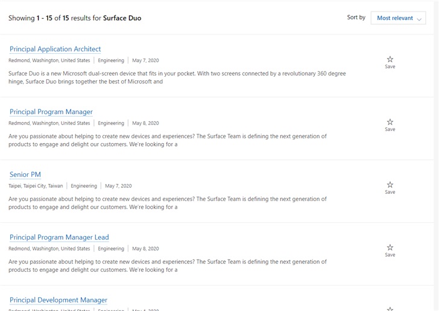The width and height of the screenshot is (439, 311).
Task: Open Principal Program Manager Lead link
Action: 59,237
